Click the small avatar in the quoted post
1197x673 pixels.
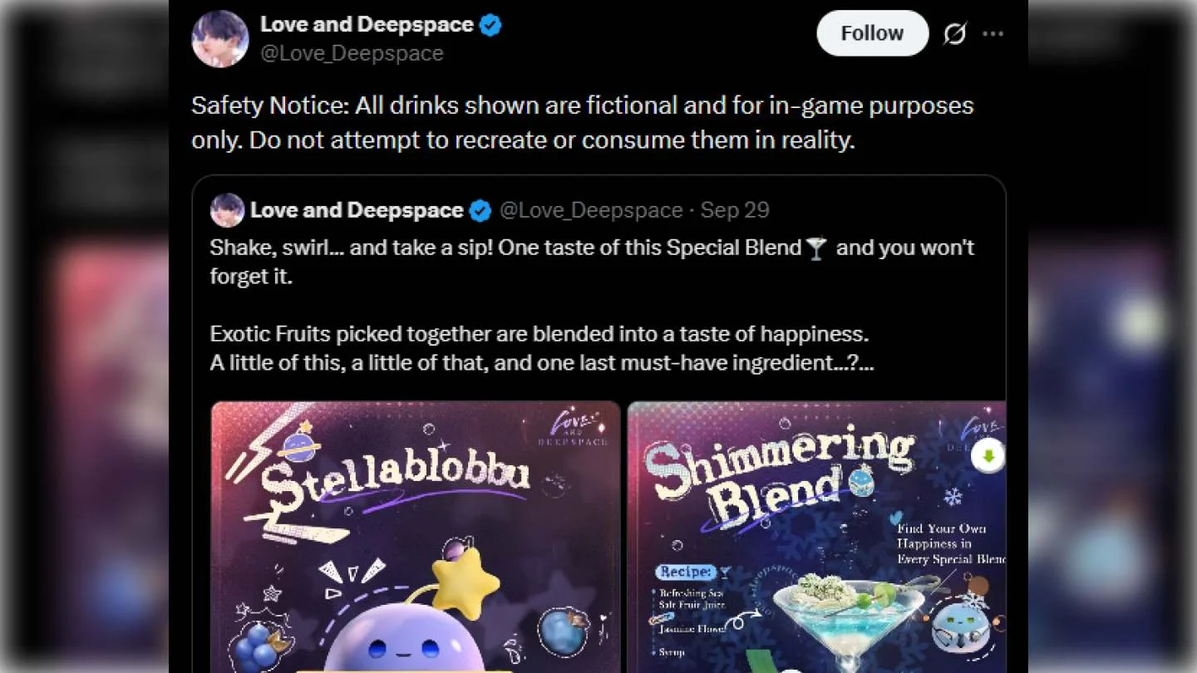pyautogui.click(x=227, y=210)
